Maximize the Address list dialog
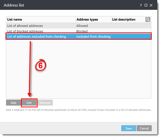This screenshot has height=138, width=161. click(146, 5)
